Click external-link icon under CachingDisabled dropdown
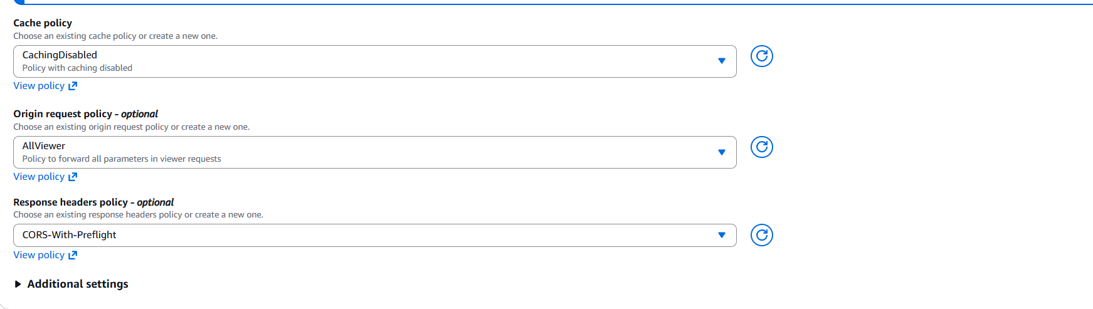Screen dimensions: 1093x309 [73, 86]
